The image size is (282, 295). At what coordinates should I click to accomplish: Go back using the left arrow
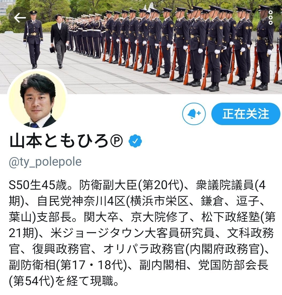pos(20,18)
